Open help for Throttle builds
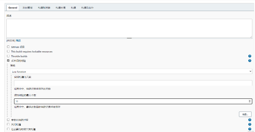This screenshot has width=255, height=132. pos(250,56)
